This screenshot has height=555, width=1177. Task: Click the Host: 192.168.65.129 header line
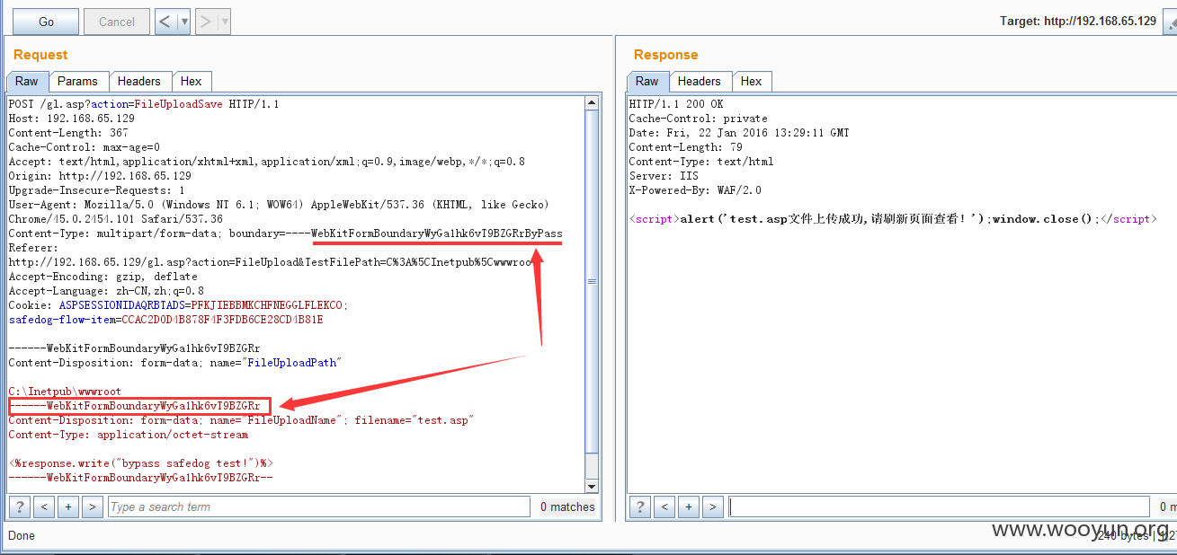coord(71,119)
